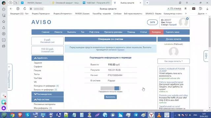Image resolution: width=211 pixels, height=118 pixels.
Task: Open the video play icon in sidebar
Action: pos(4,34)
